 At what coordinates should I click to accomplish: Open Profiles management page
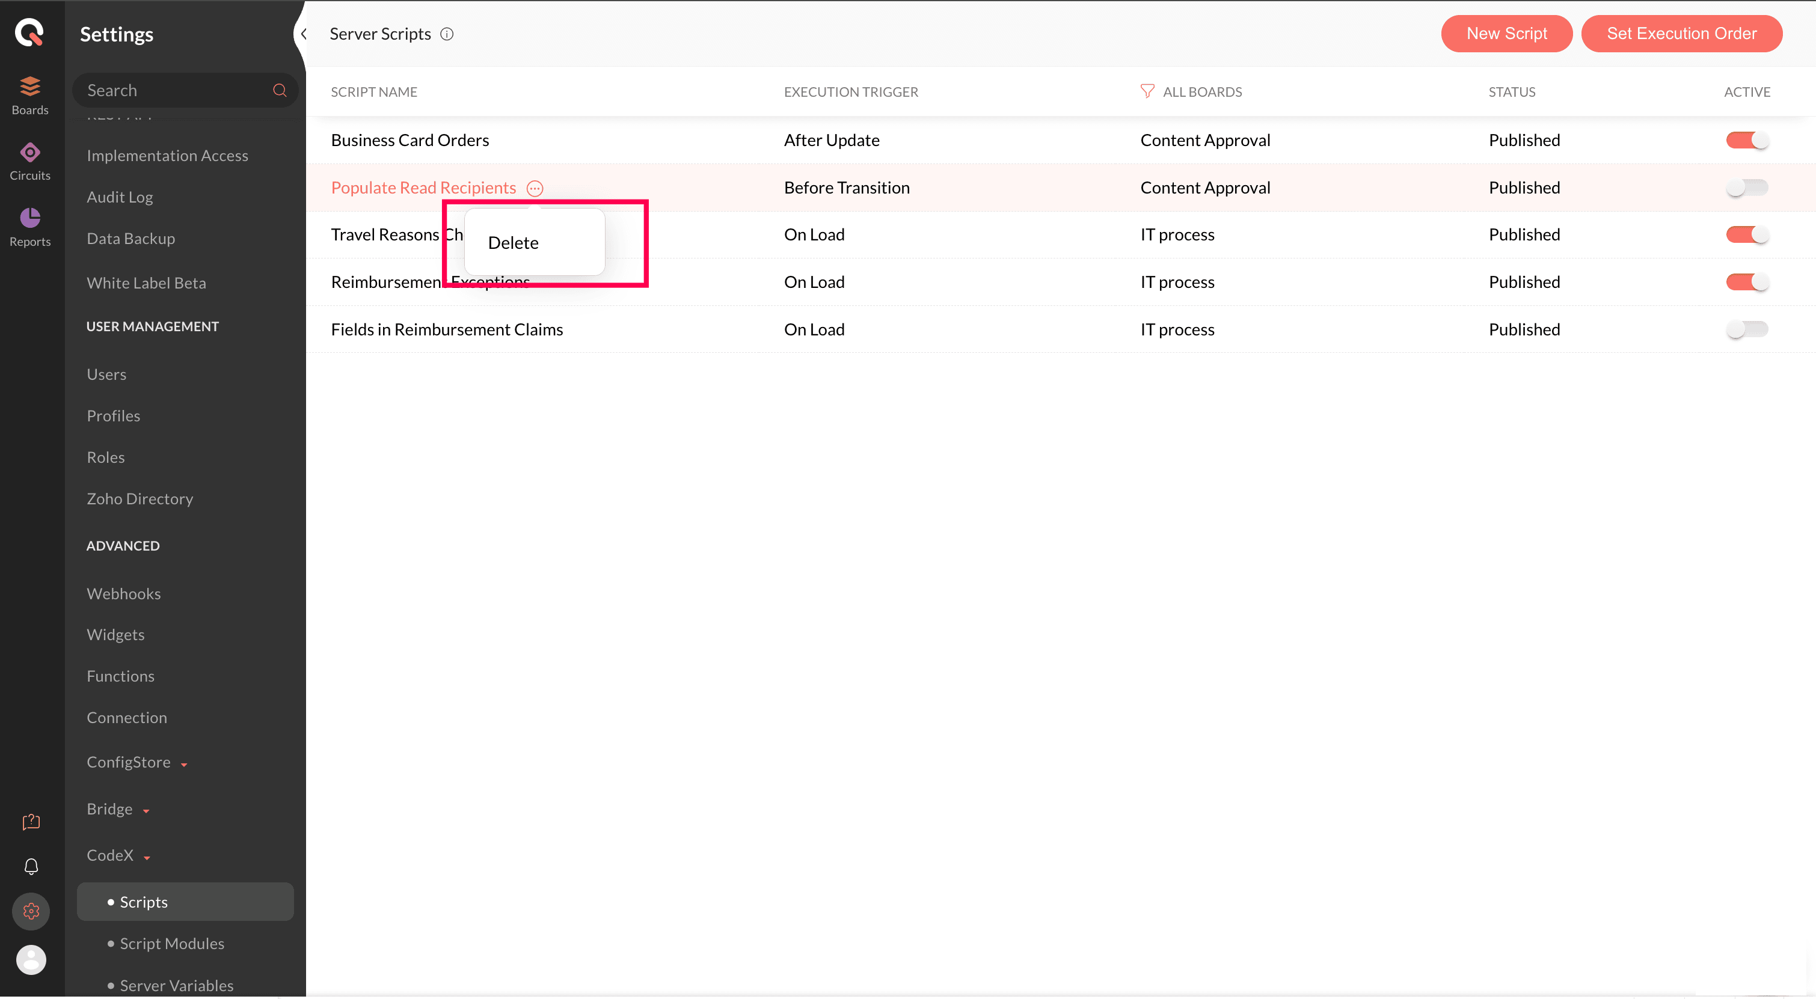point(113,416)
